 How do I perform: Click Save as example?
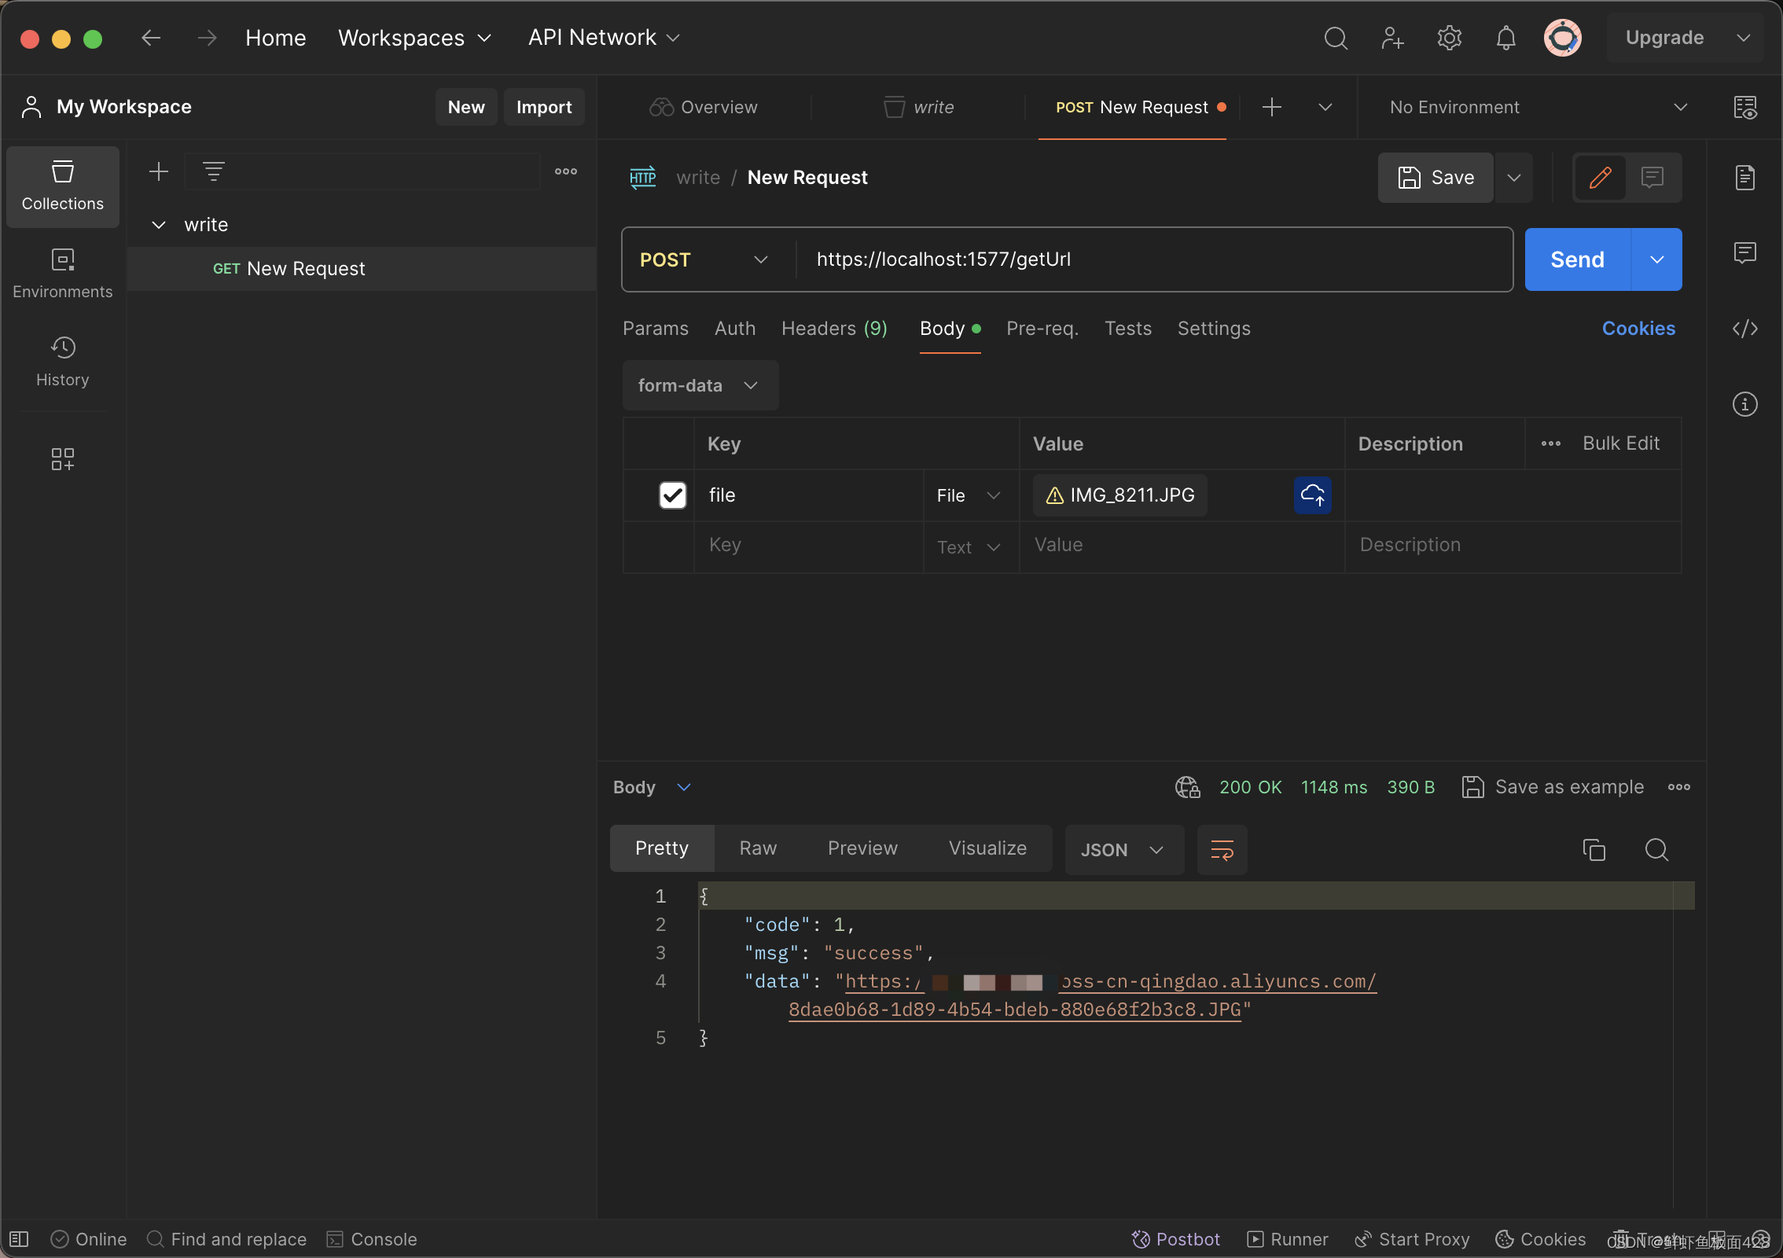1553,787
